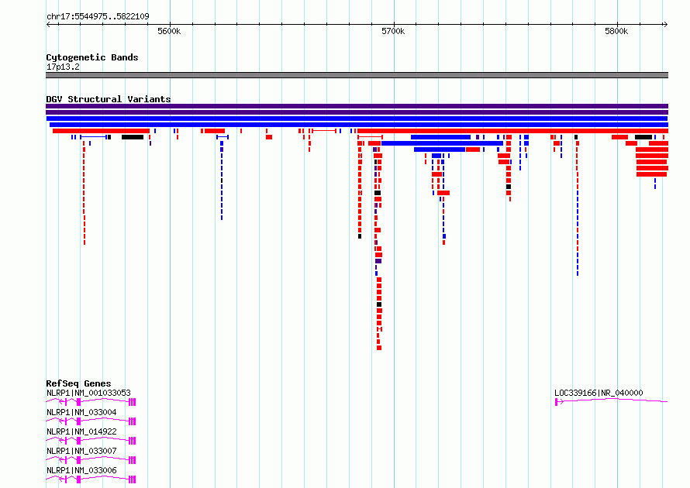Click the 5700k ruler tick label
690x488 pixels.
pyautogui.click(x=393, y=31)
